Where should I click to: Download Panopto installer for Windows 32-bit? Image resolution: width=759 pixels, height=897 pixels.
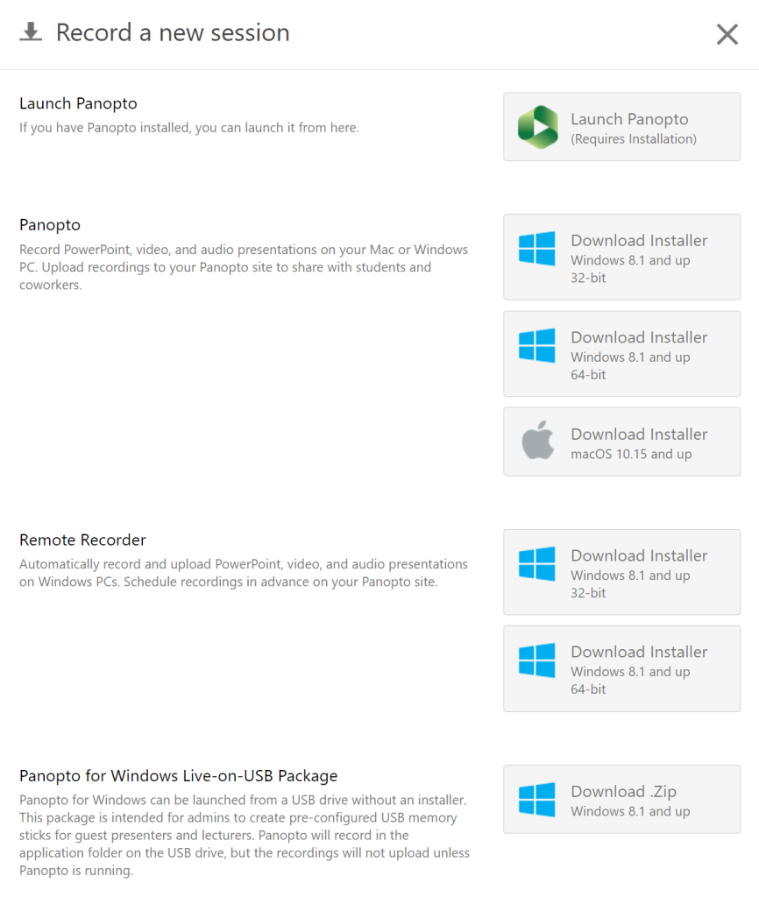point(621,257)
